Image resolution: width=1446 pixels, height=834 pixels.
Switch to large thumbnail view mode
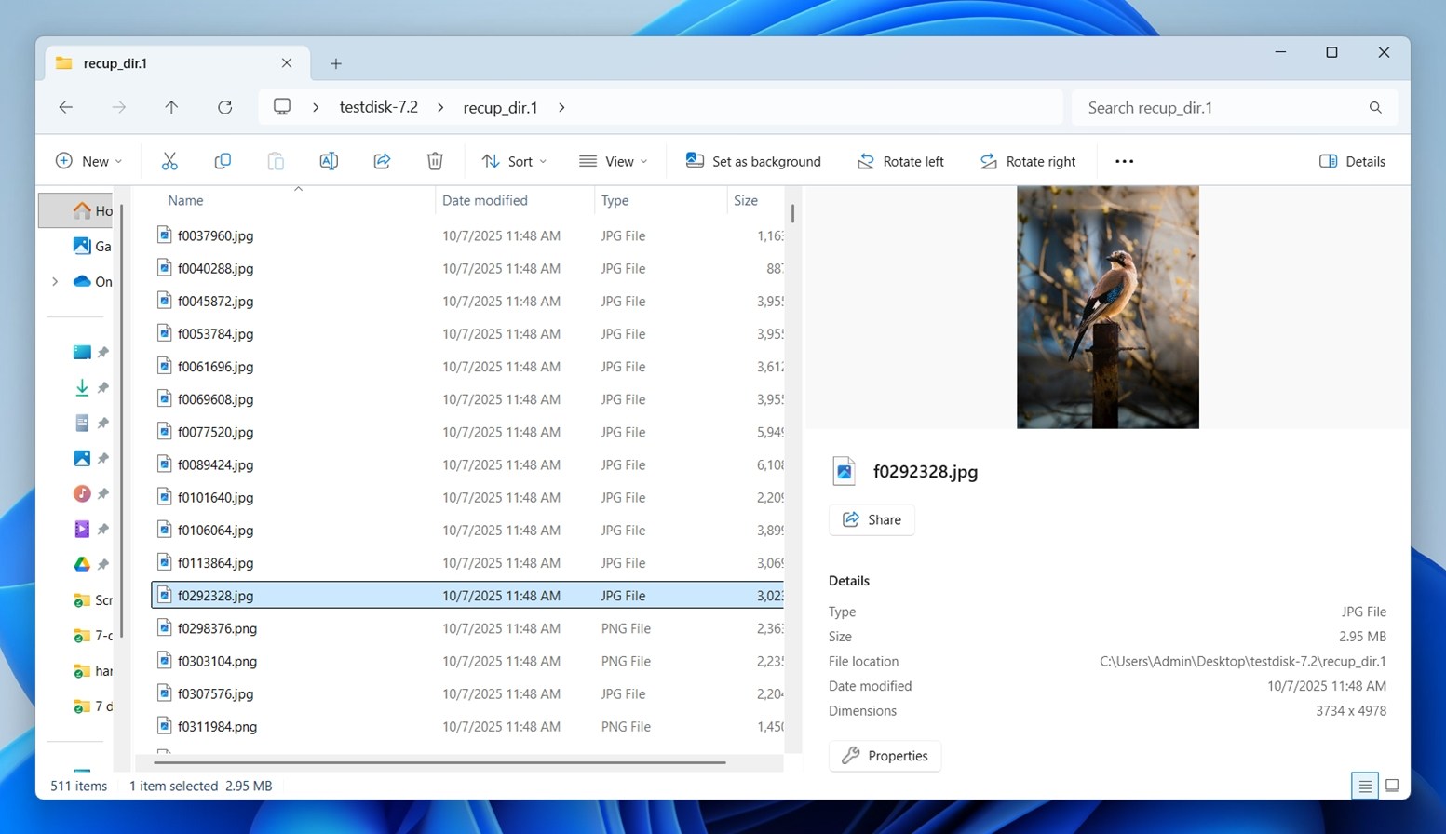tap(1392, 786)
